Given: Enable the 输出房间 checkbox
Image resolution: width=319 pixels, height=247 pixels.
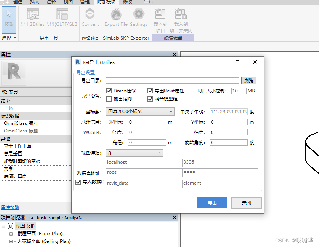Looking at the screenshot, I should pos(109,99).
